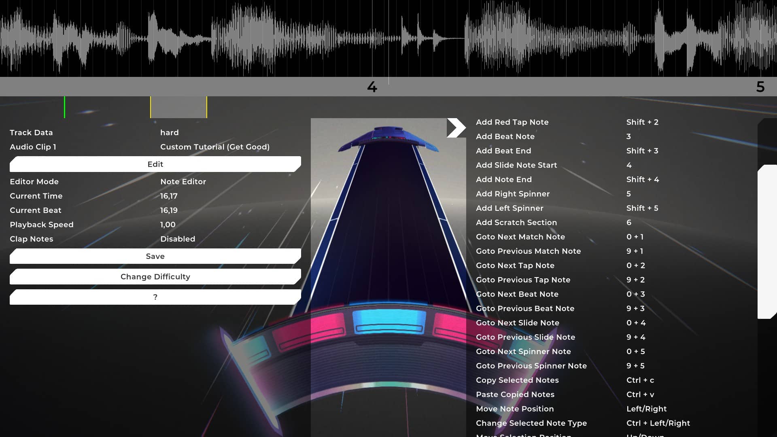The image size is (777, 437).
Task: Click the Save button
Action: [155, 256]
